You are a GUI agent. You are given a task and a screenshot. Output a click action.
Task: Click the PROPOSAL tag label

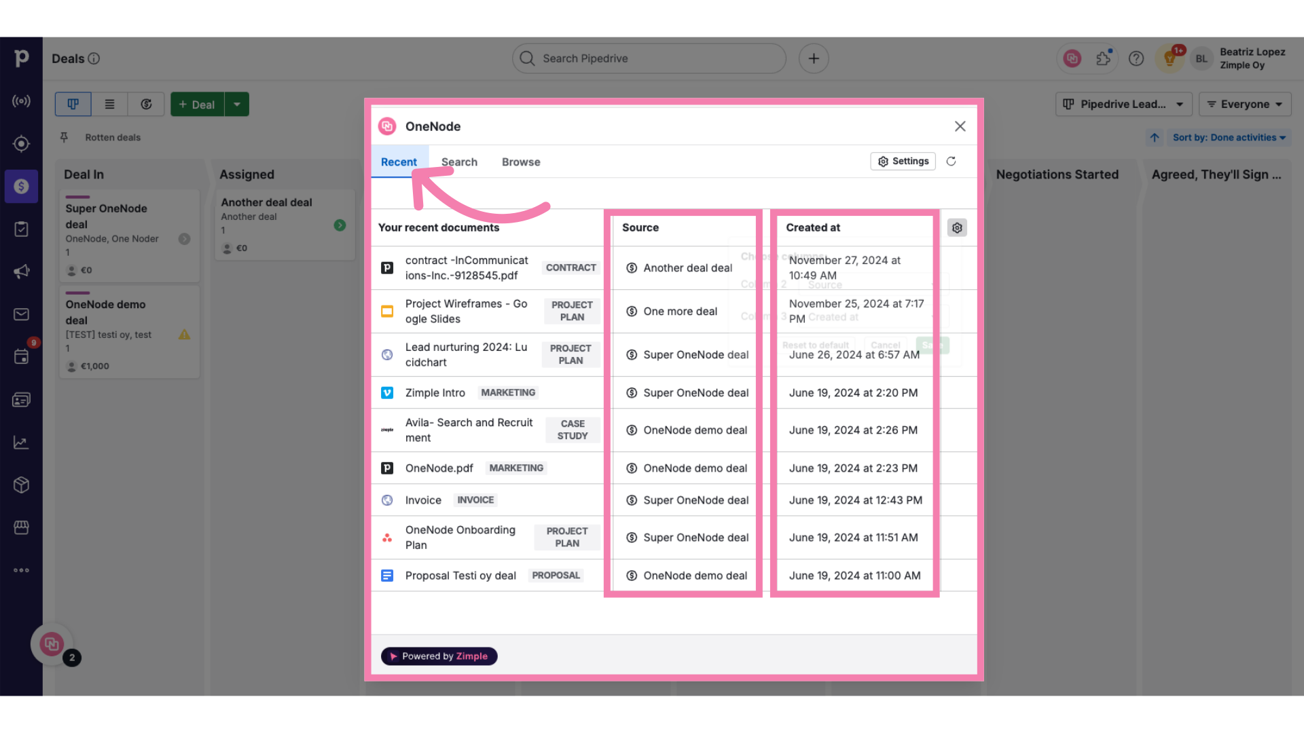pyautogui.click(x=556, y=576)
